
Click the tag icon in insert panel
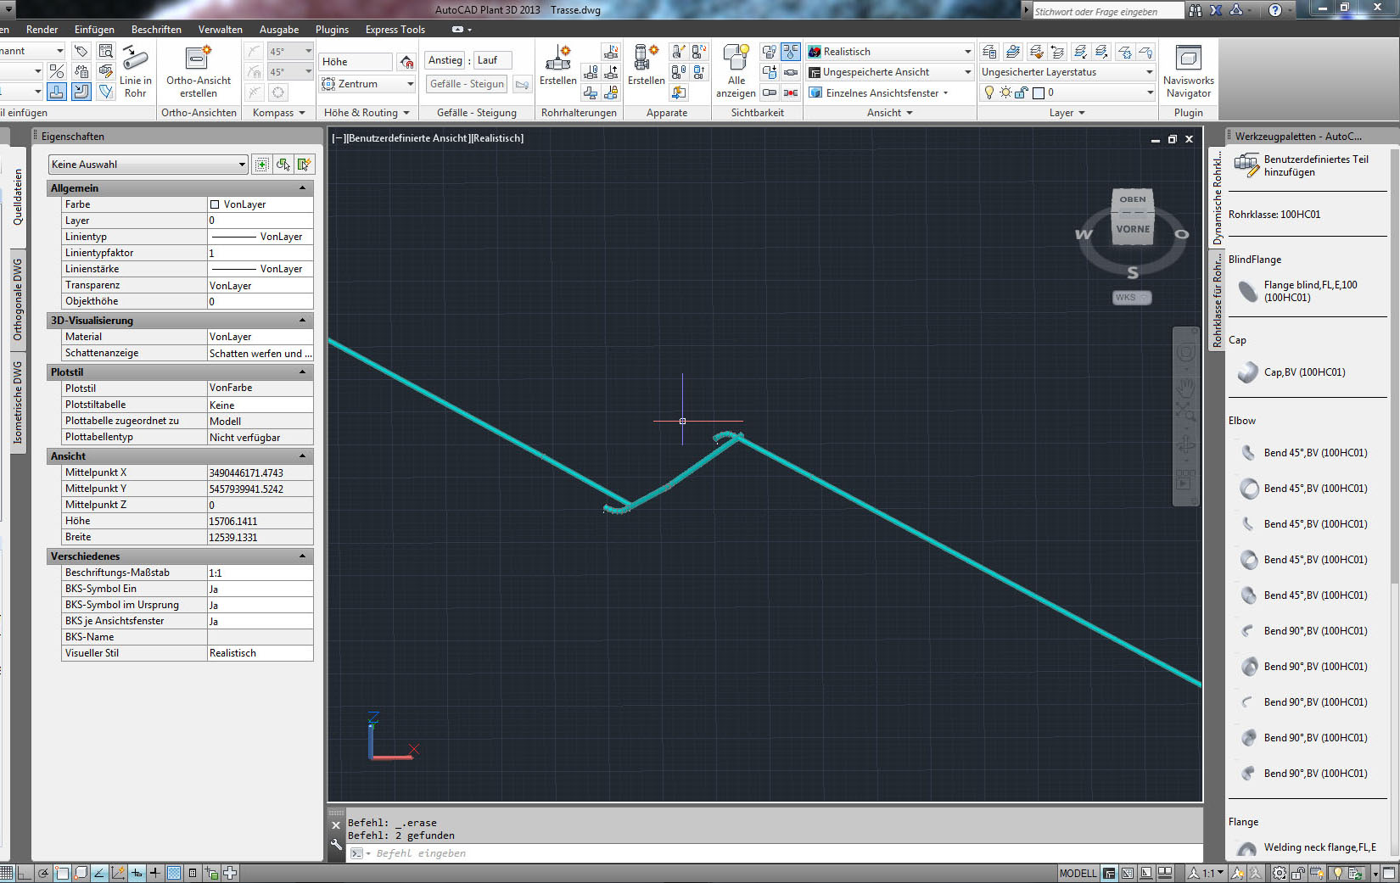coord(81,51)
